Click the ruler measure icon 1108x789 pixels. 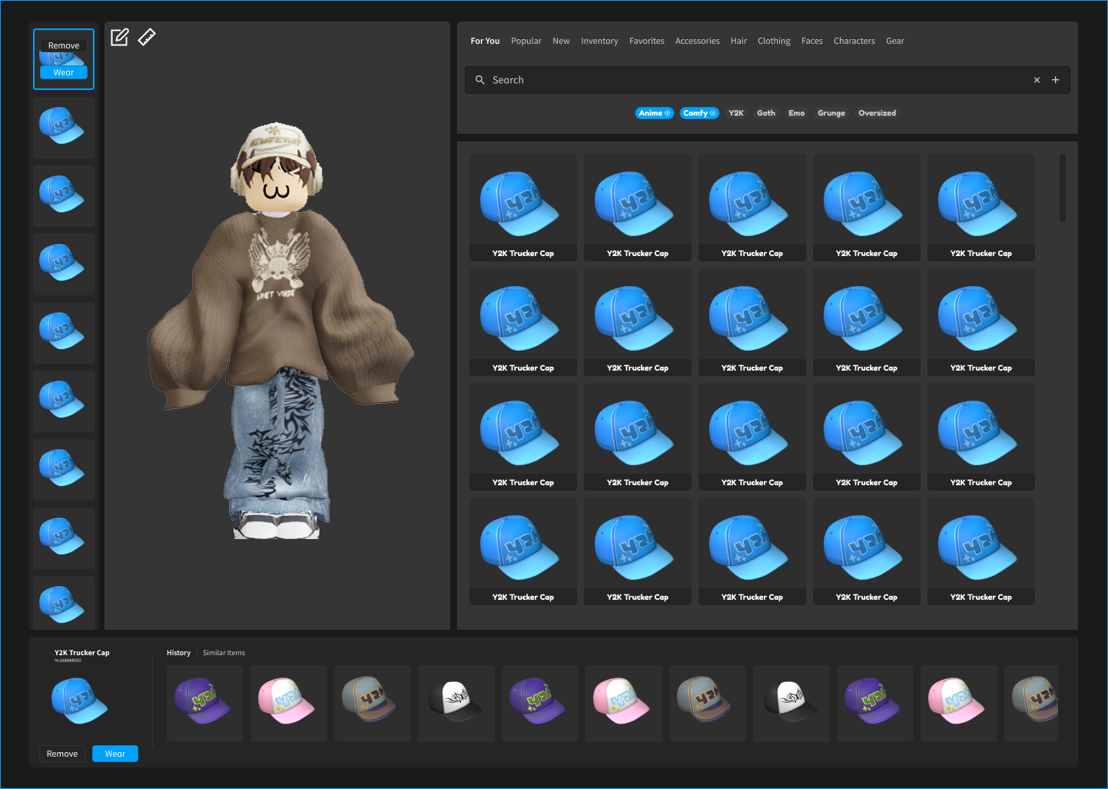tap(147, 37)
